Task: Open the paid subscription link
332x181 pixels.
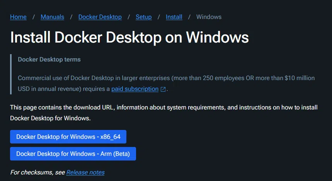Action: (x=135, y=89)
